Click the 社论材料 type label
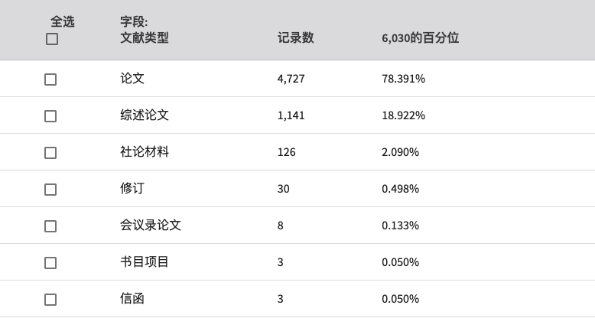Screen dimensions: 595x318 click(x=145, y=152)
